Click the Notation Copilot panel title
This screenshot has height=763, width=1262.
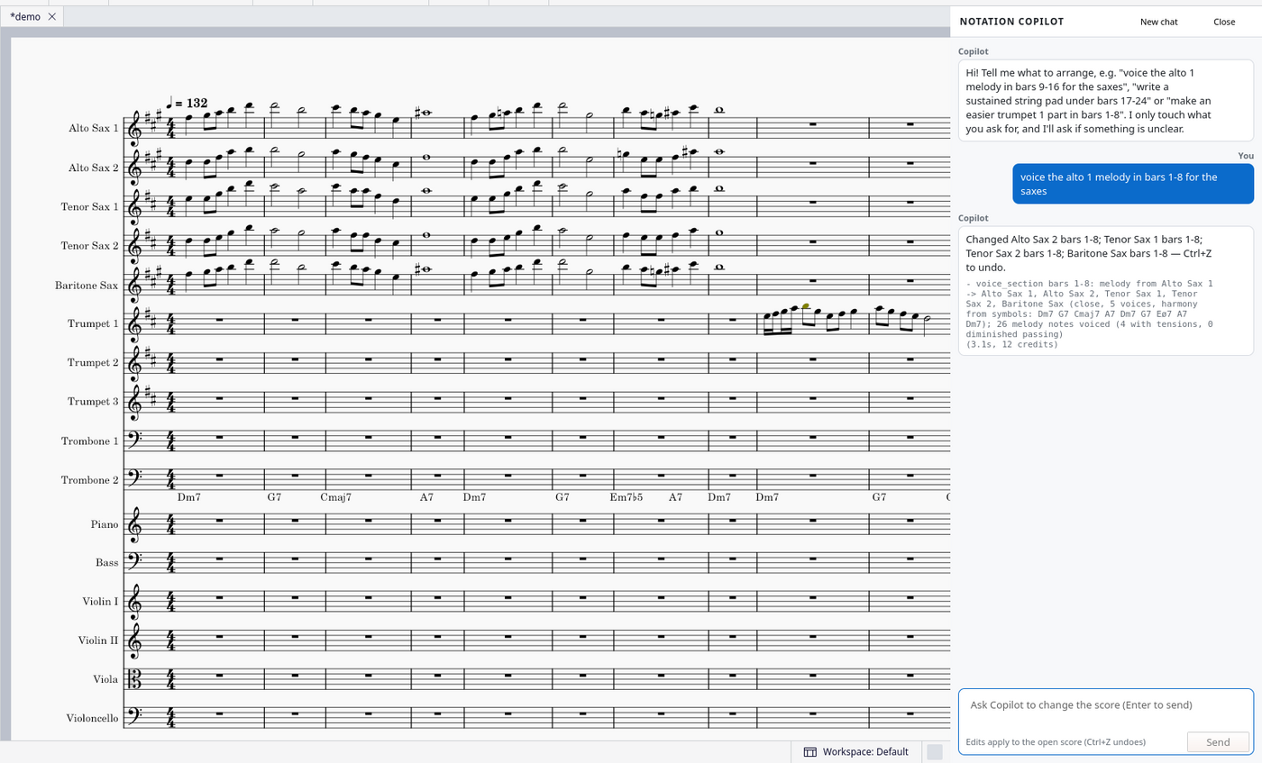[1011, 22]
